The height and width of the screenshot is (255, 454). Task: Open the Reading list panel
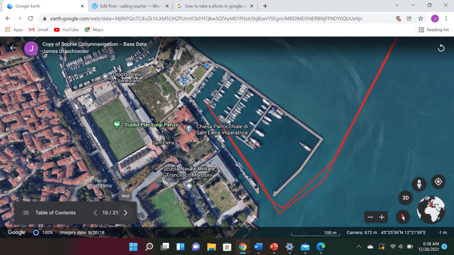pos(433,29)
